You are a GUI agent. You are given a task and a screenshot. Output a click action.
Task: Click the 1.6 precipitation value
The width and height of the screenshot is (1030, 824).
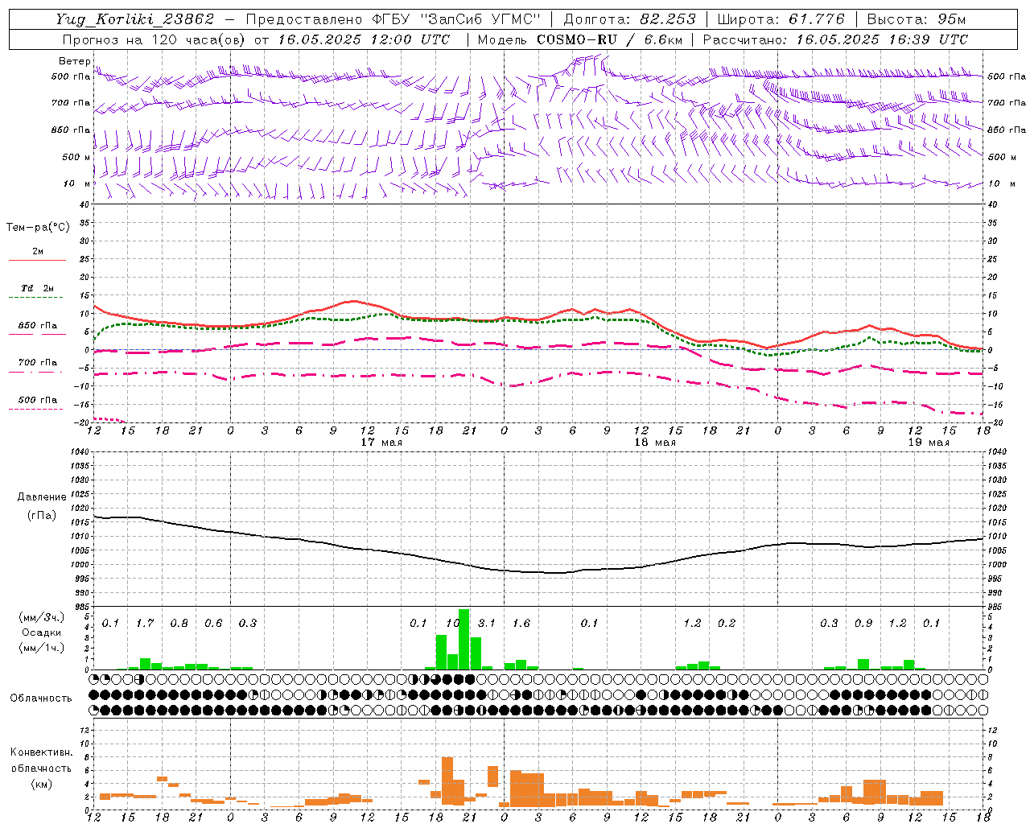tap(521, 624)
